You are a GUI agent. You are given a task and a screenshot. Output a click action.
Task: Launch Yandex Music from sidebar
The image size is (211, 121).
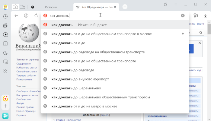click(5, 99)
